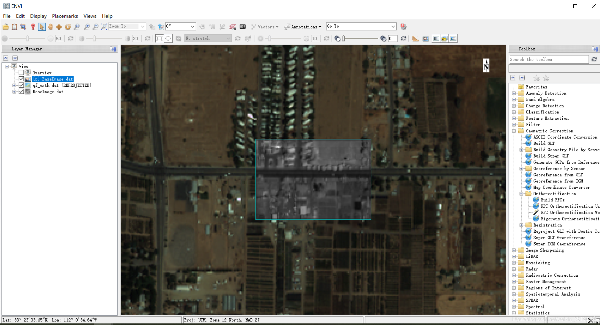Click the transparency slider handle
Viewport: 600px width, 325px height.
344,38
